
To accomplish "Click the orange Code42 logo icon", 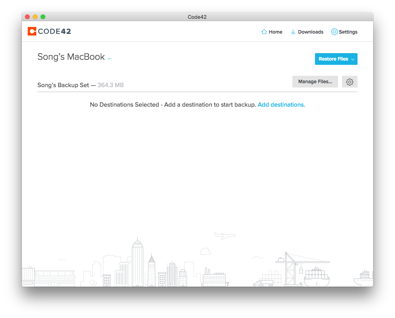I will pos(32,31).
